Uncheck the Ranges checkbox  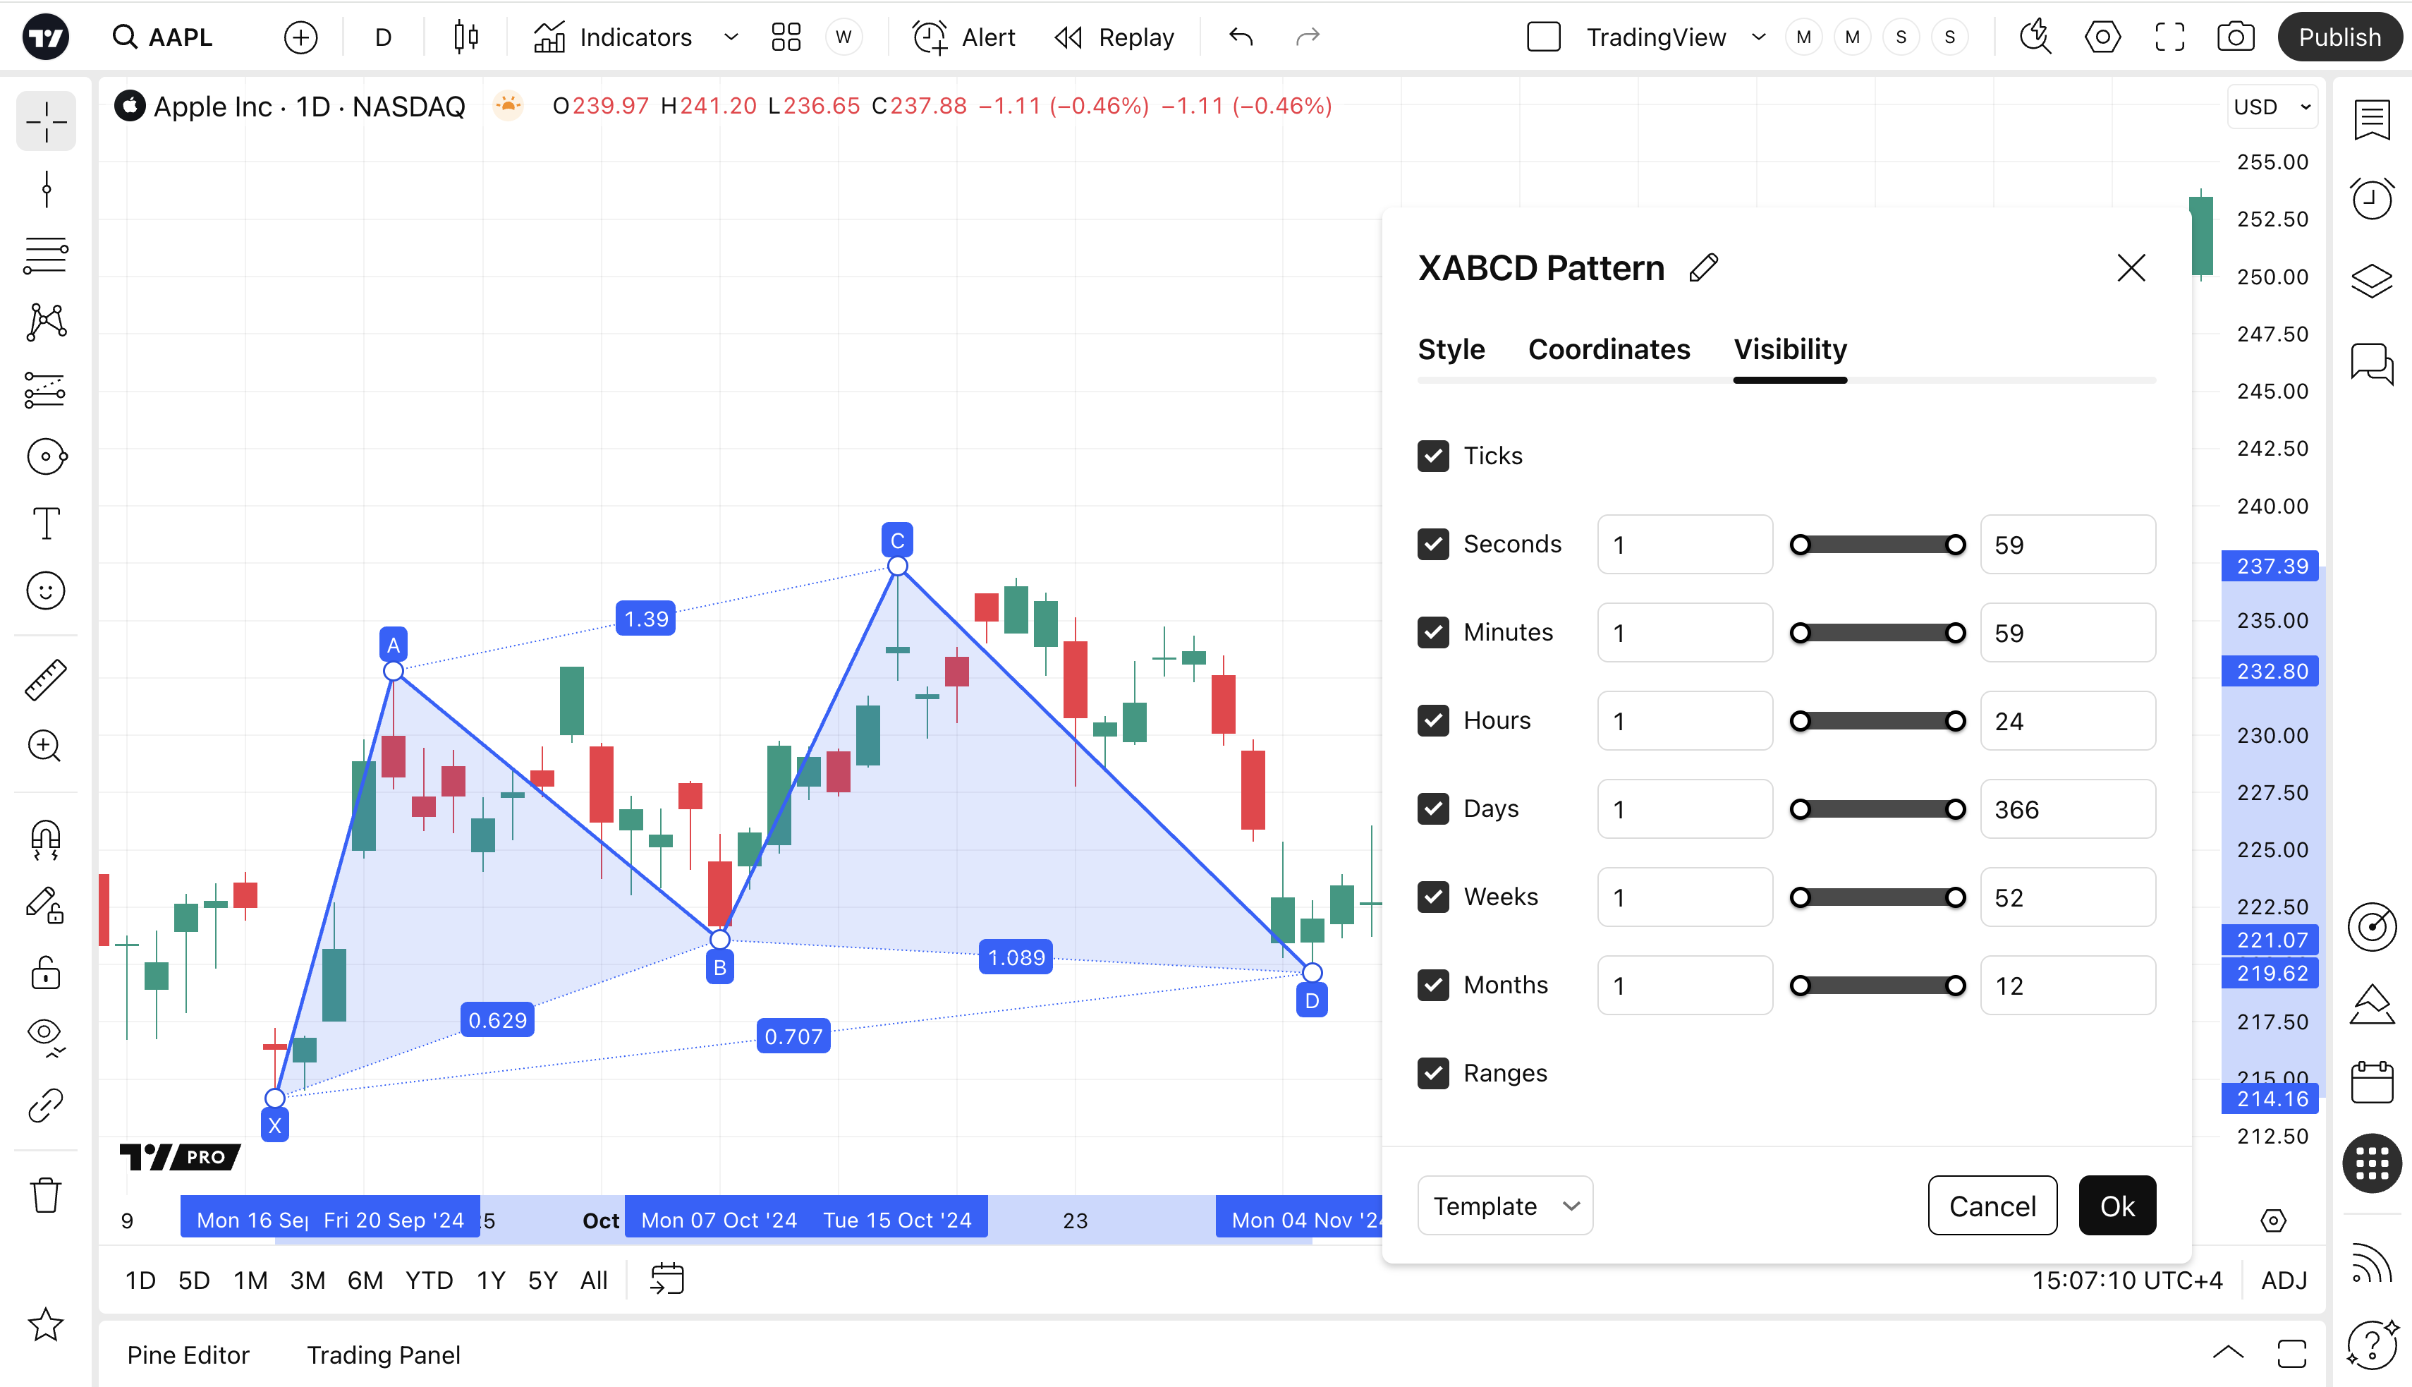(1433, 1074)
